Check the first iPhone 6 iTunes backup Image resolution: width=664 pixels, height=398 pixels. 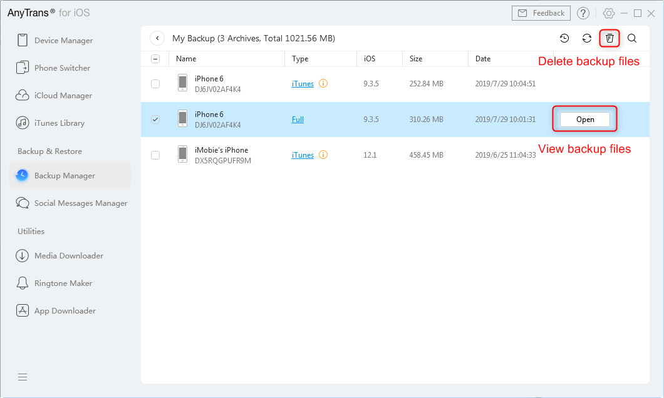point(155,84)
